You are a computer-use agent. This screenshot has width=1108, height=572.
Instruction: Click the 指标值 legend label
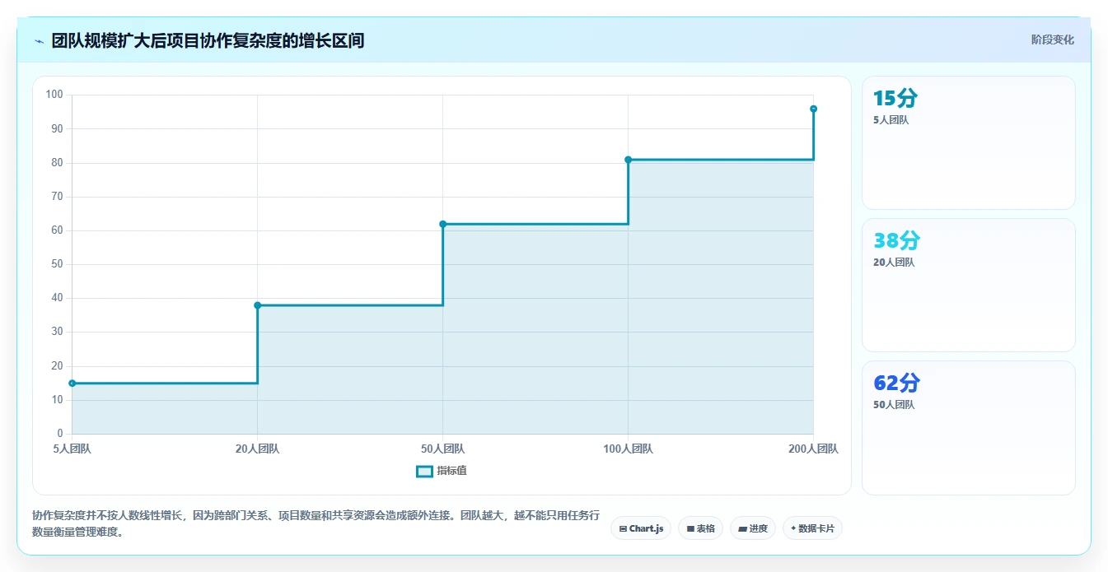[x=451, y=472]
